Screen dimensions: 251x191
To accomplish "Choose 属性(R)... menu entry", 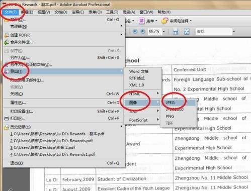I will [x=64, y=103].
